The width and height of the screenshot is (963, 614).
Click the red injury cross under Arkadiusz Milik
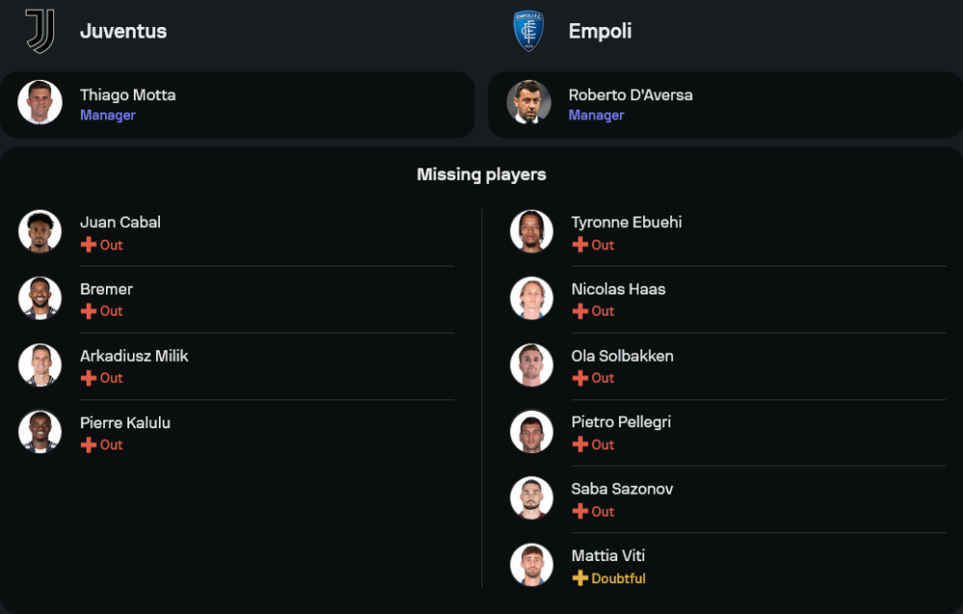[x=89, y=378]
